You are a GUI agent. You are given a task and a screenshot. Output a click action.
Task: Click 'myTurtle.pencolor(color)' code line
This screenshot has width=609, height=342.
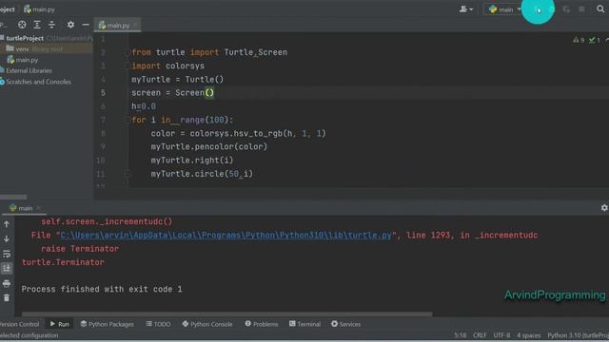coord(209,147)
